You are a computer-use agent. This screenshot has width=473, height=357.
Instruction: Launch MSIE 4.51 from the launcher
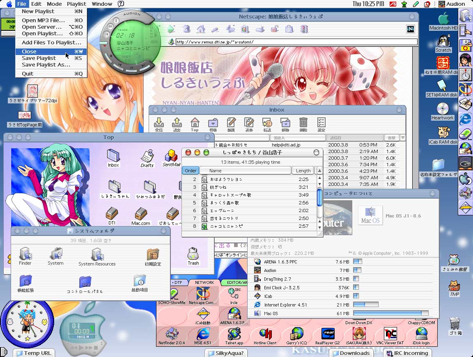tap(203, 334)
